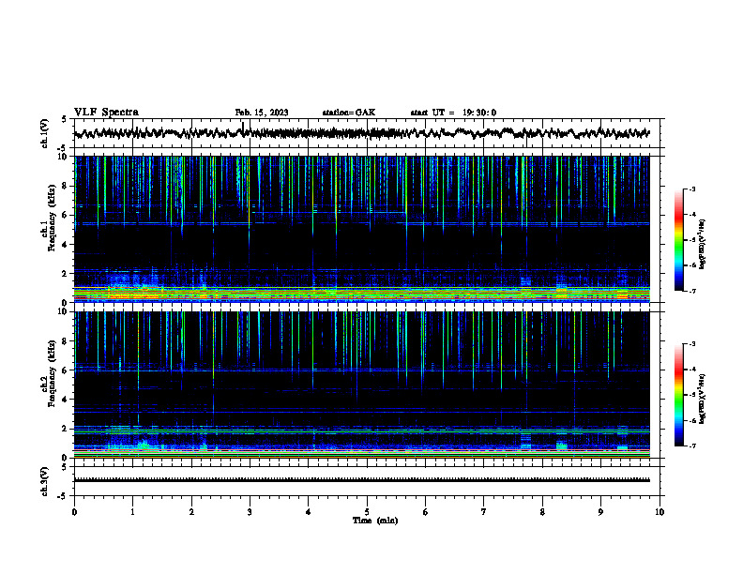Click the ch.1(V) axis label
This screenshot has height=574, width=743.
(x=45, y=133)
